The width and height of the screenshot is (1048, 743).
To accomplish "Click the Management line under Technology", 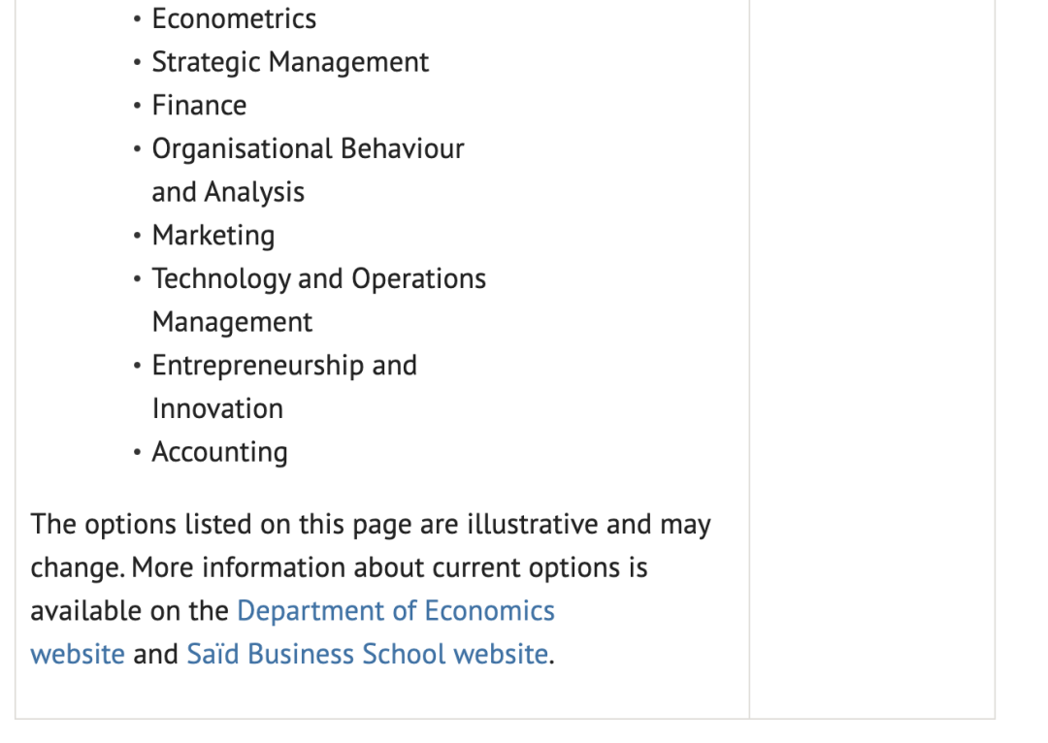I will pos(232,322).
